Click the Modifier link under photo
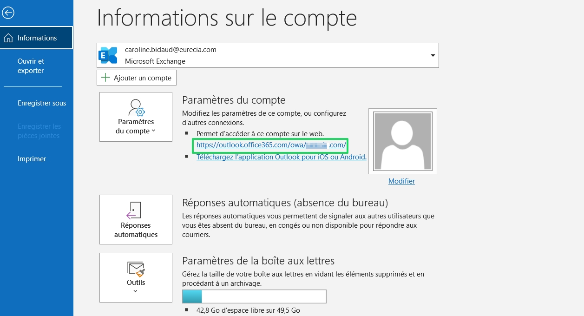Screen dimensions: 584x316 401,181
